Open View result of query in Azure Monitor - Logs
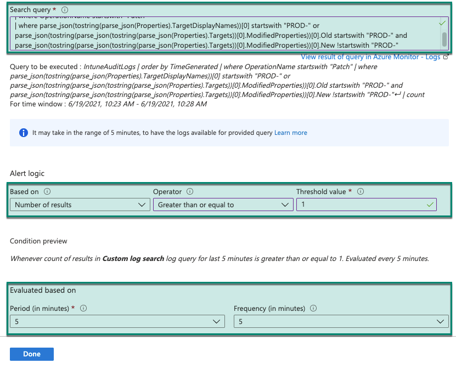The image size is (456, 369). (370, 57)
